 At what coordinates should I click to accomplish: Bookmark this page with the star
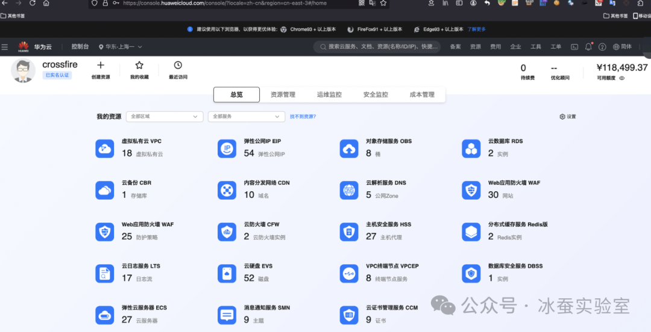tap(383, 3)
